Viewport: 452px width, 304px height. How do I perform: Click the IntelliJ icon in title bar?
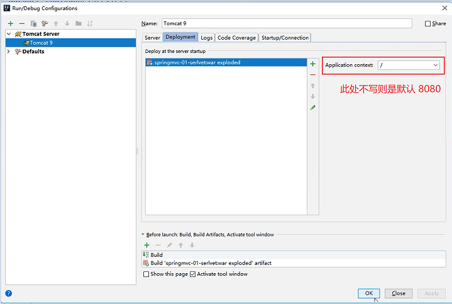point(7,8)
